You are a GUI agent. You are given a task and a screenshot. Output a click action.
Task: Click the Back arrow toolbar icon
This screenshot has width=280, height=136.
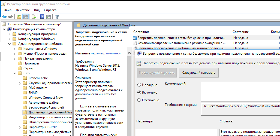pos(4,17)
